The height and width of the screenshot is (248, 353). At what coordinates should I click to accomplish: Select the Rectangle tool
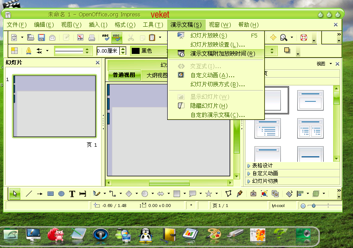(51, 194)
